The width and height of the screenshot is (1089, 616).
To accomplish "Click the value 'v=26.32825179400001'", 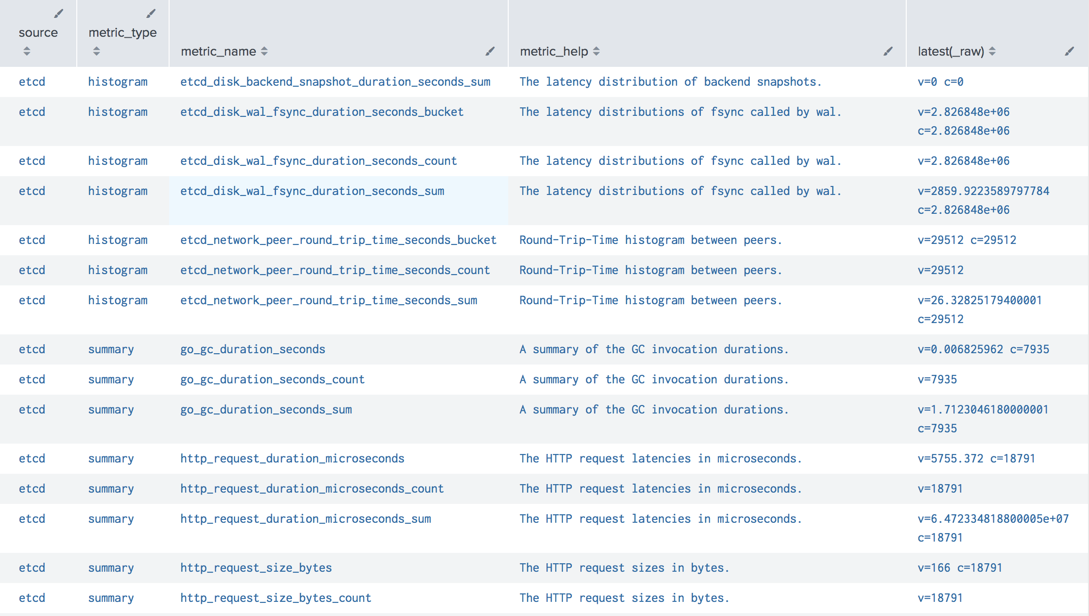I will [980, 300].
